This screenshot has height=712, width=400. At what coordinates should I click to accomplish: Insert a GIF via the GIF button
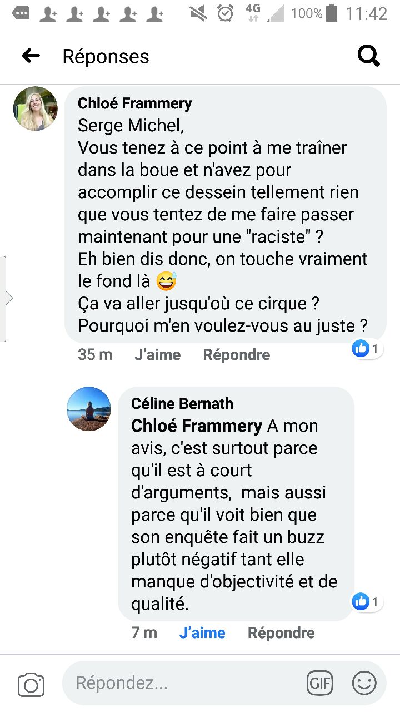coord(320,683)
